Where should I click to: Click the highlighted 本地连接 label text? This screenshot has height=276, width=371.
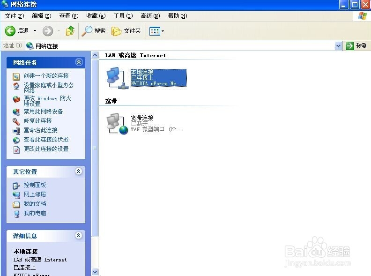click(x=142, y=72)
